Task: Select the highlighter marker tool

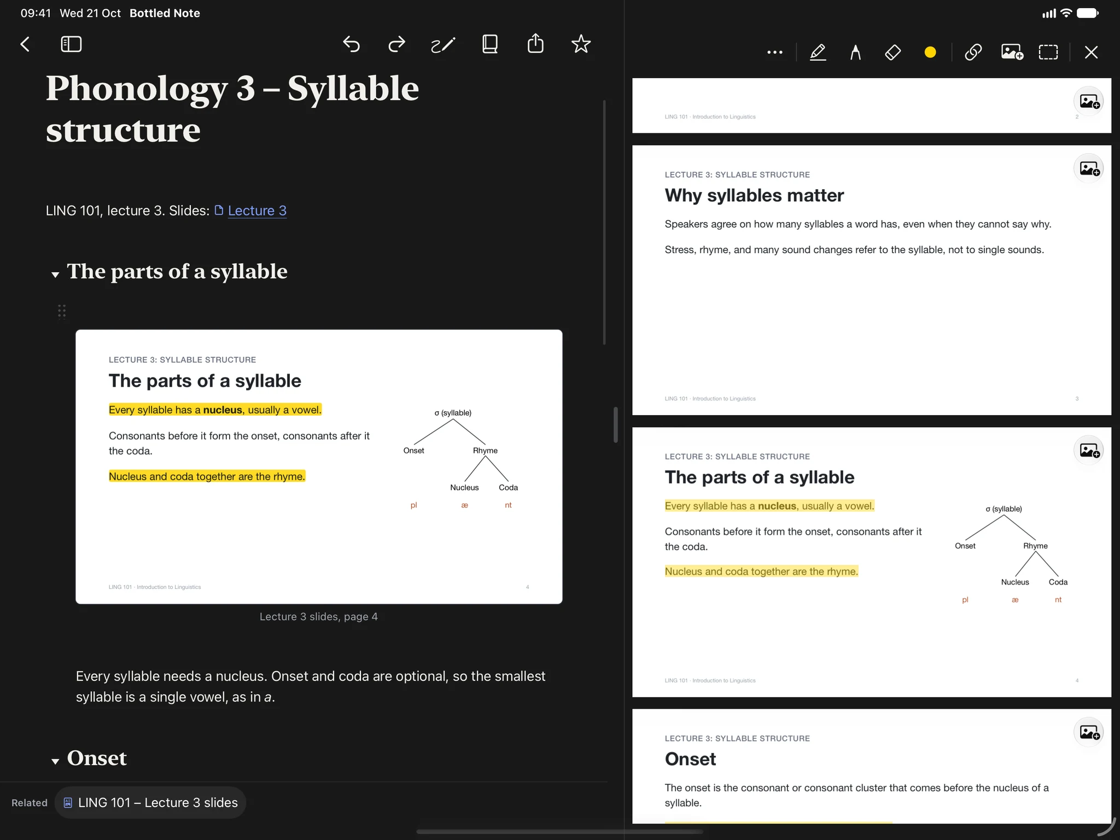Action: pos(818,52)
